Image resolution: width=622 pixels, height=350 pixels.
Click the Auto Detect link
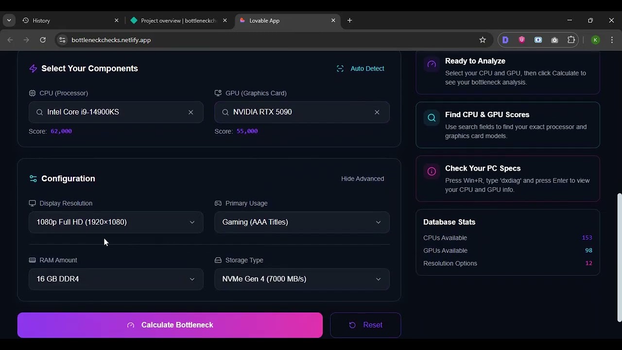tap(361, 69)
